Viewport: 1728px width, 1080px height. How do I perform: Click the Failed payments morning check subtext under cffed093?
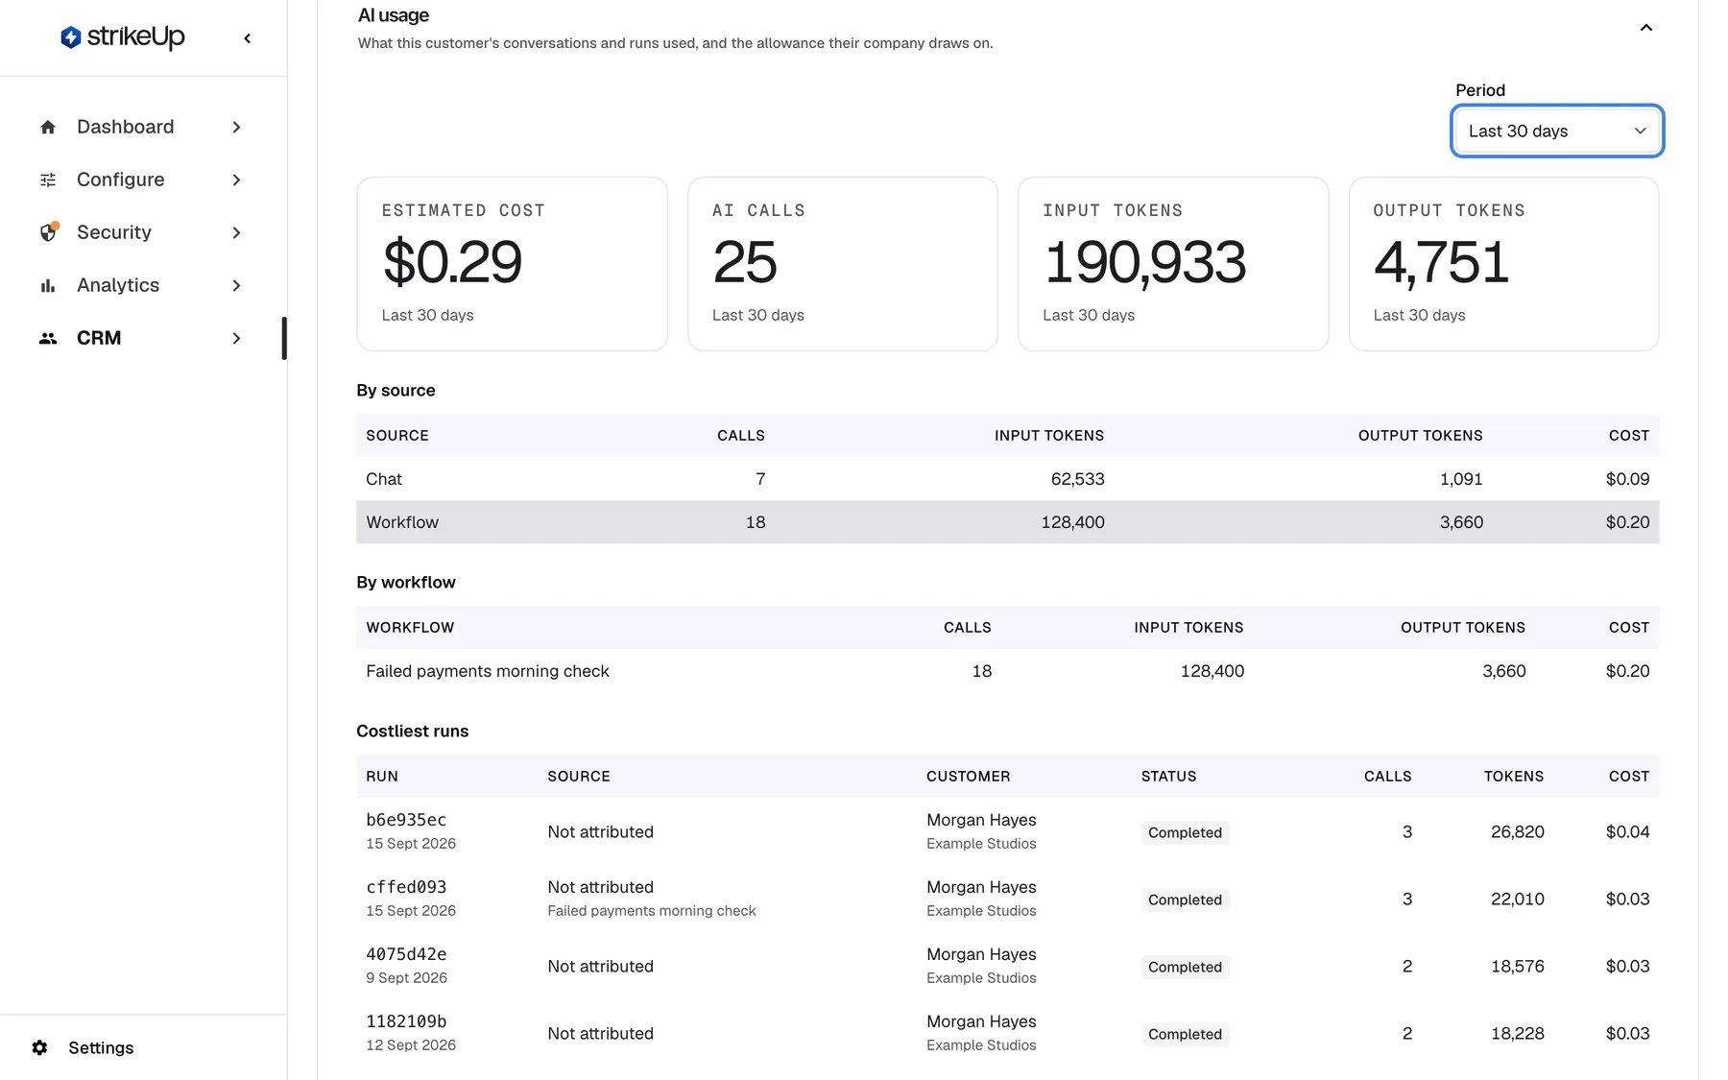click(x=651, y=910)
